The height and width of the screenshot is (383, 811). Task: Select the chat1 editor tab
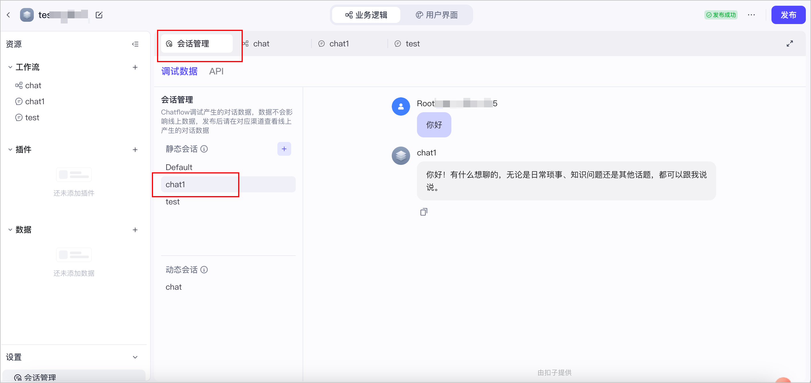click(349, 44)
